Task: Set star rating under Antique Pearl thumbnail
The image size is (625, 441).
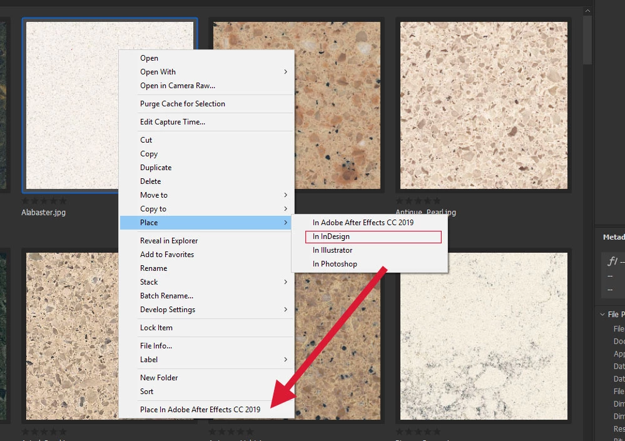Action: pyautogui.click(x=419, y=201)
